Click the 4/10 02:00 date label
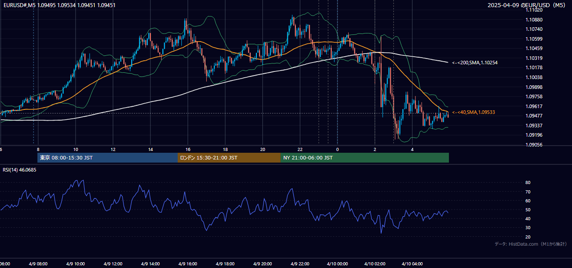This screenshot has height=268, width=572. point(375,264)
